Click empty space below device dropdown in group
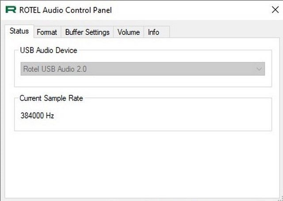This screenshot has width=283, height=201. [142, 81]
